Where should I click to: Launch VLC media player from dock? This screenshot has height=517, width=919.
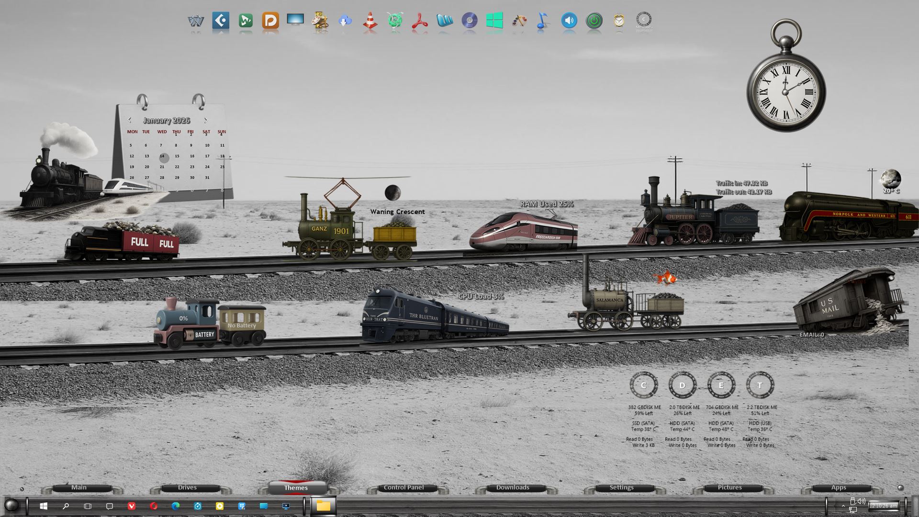click(370, 21)
